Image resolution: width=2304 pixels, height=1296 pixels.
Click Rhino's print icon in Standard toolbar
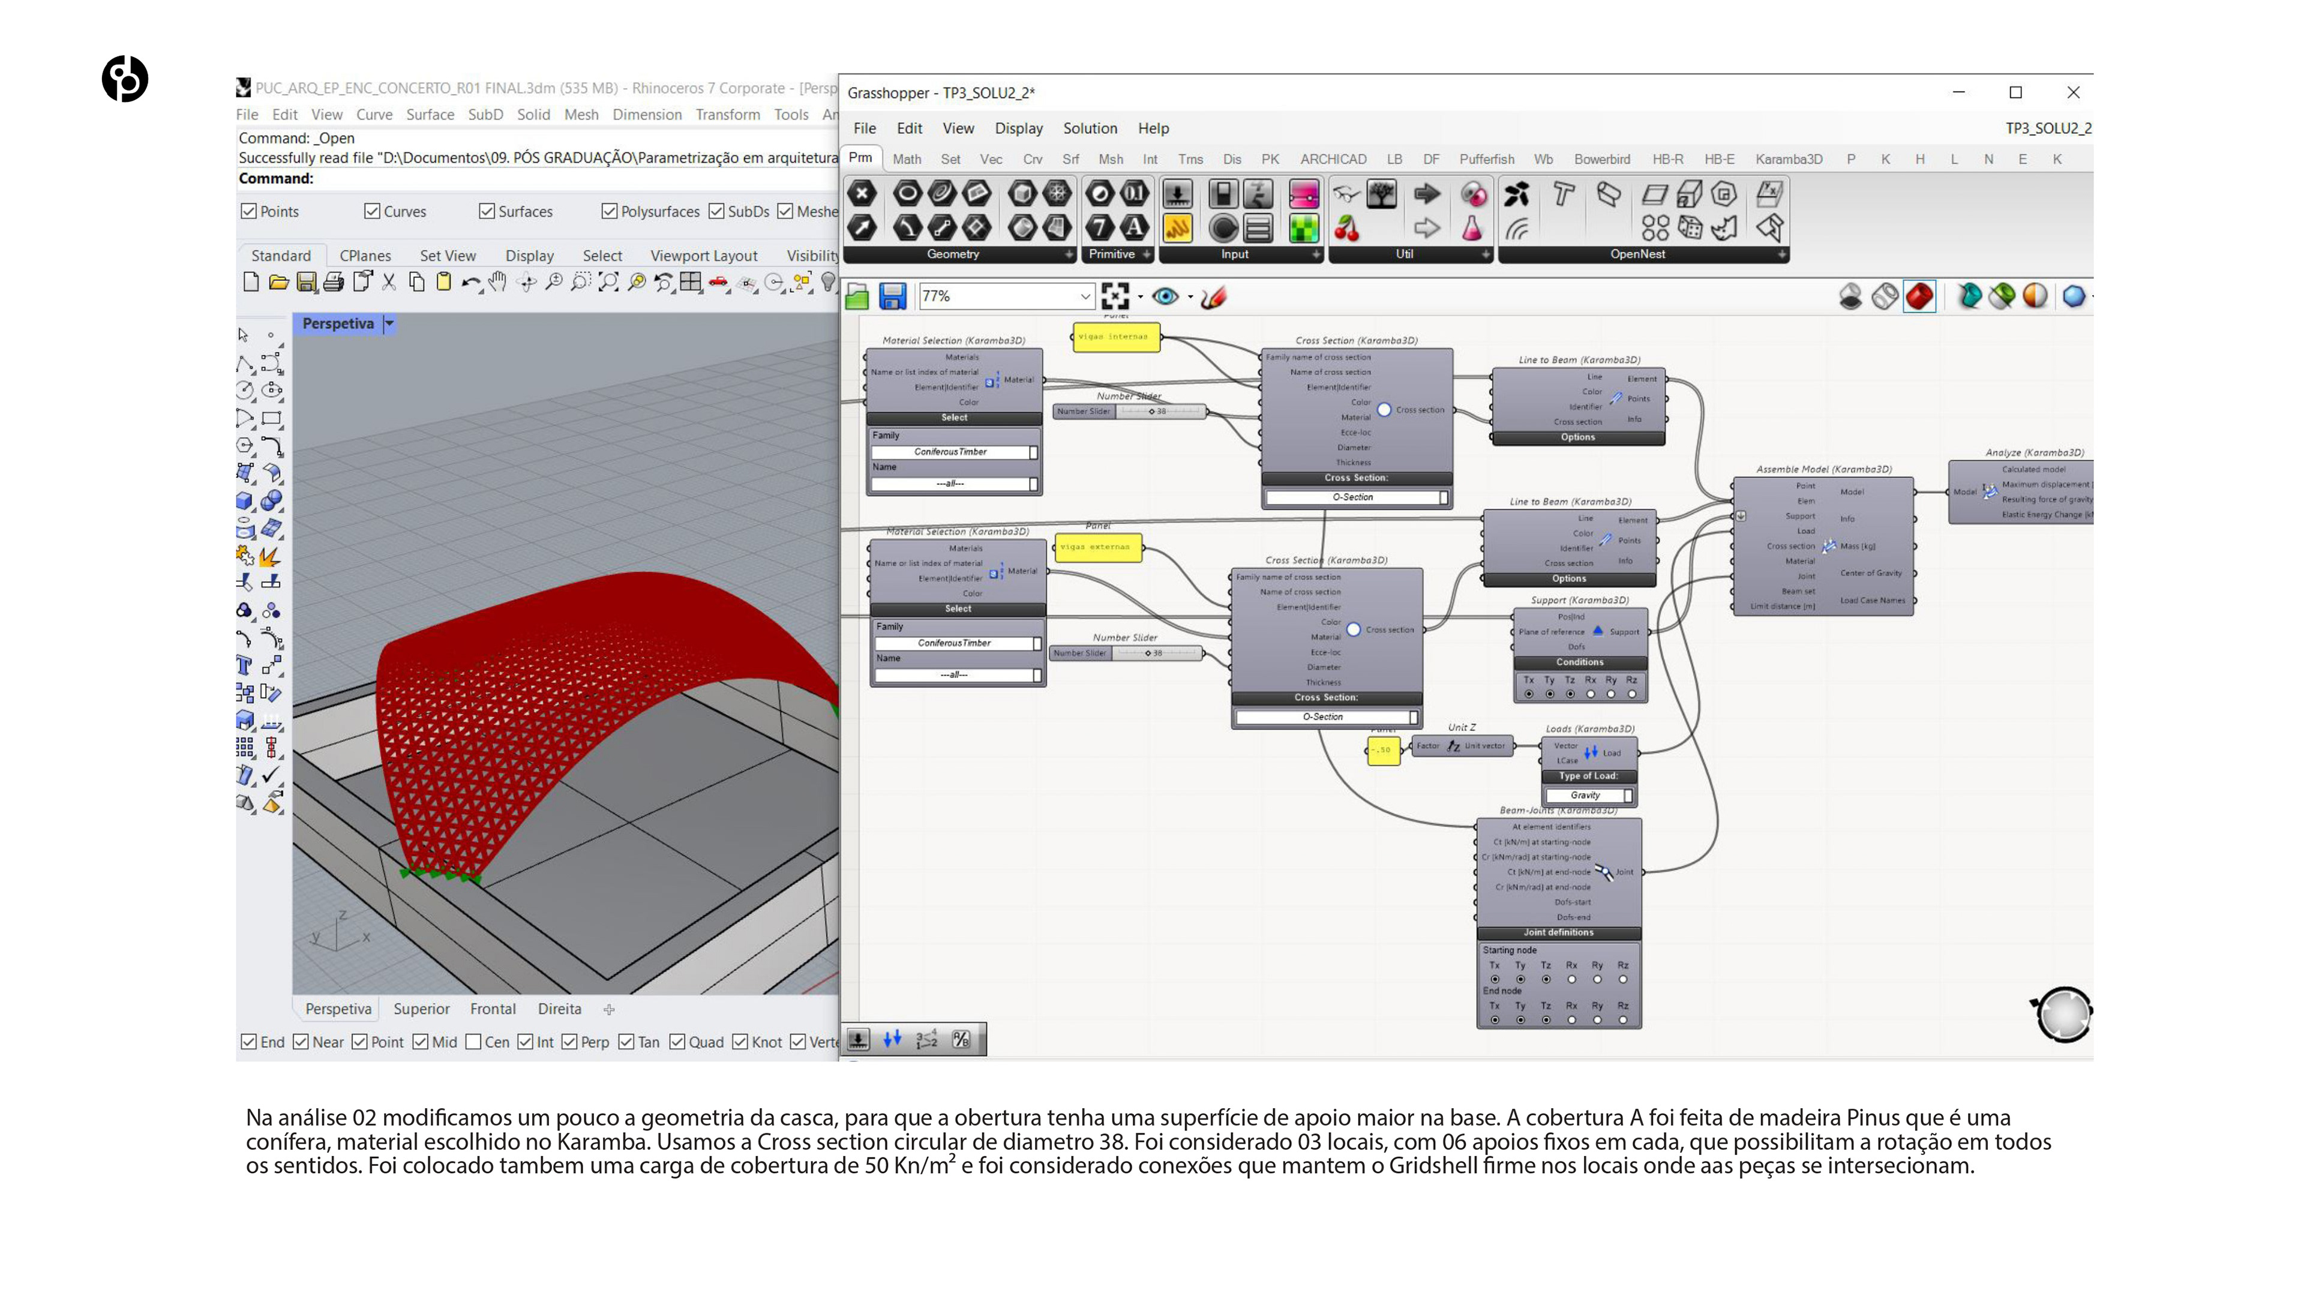tap(334, 283)
